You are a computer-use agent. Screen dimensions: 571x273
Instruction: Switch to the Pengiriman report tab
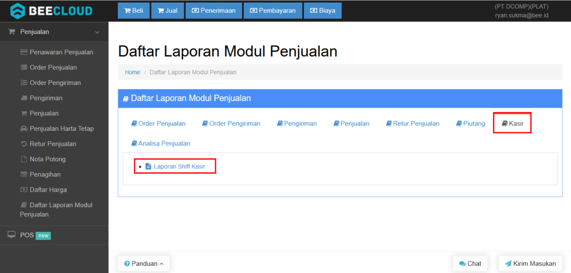point(297,123)
